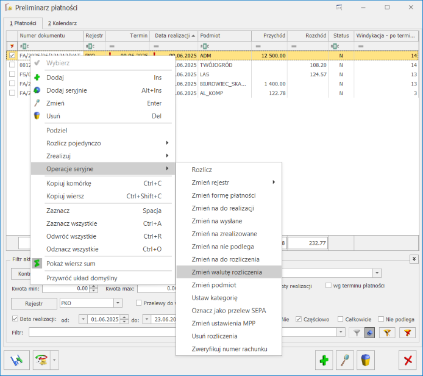Click the blue filter pin toggle icon
The width and height of the screenshot is (423, 376).
tap(369, 333)
